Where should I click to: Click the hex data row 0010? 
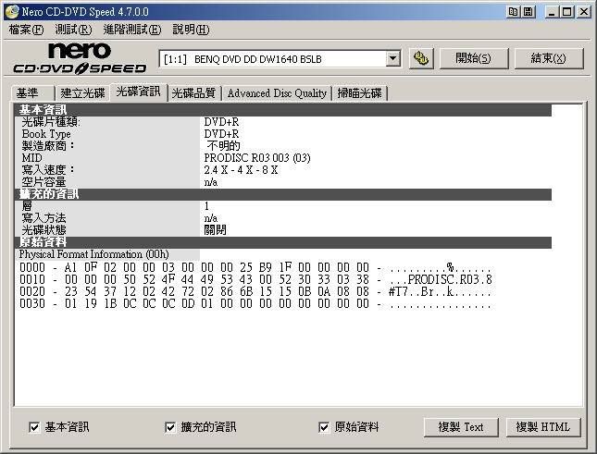[255, 280]
